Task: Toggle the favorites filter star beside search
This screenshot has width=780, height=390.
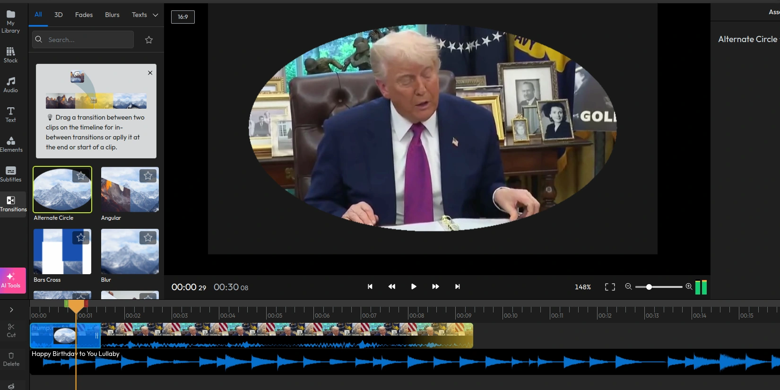Action: (x=149, y=40)
